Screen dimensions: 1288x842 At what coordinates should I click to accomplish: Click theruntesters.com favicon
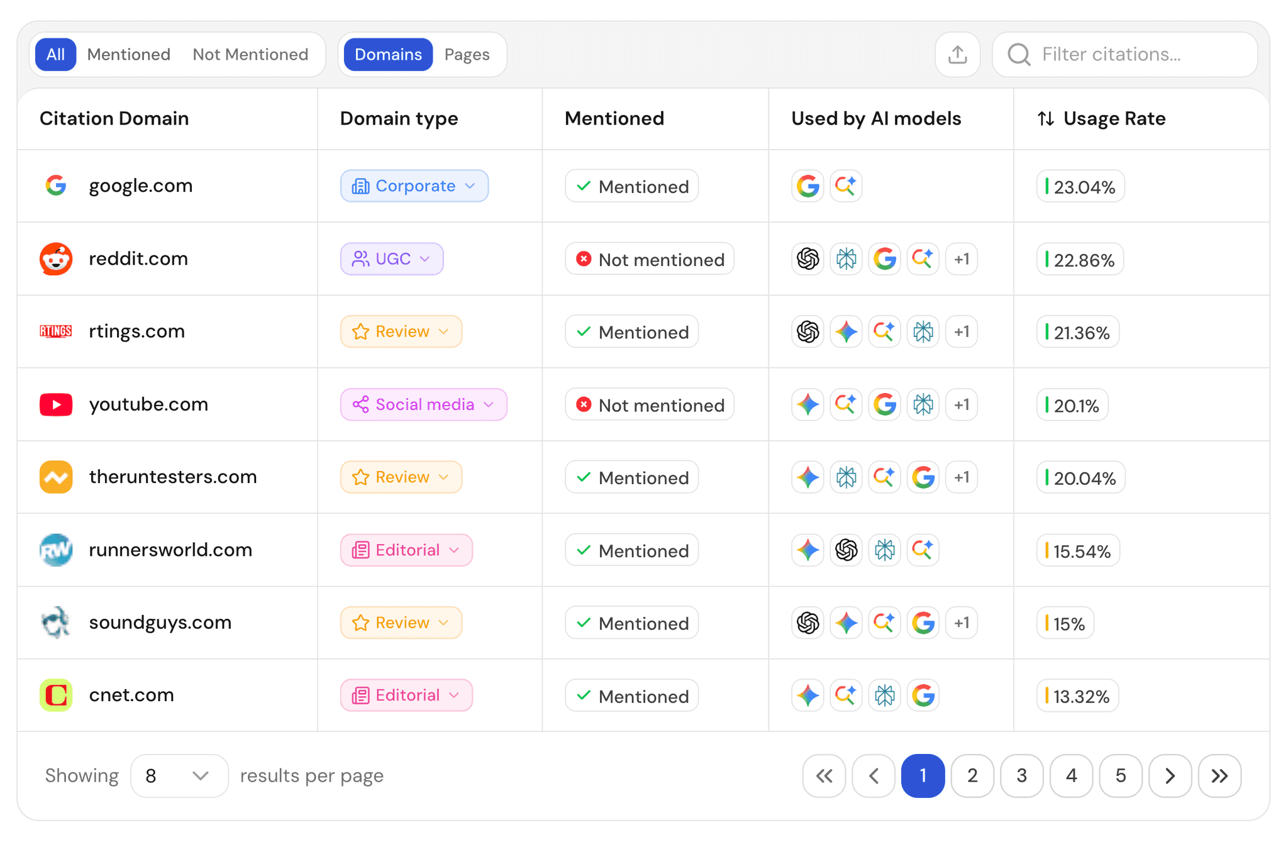[56, 477]
